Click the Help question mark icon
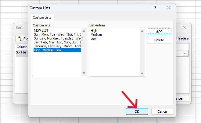 coord(155,8)
